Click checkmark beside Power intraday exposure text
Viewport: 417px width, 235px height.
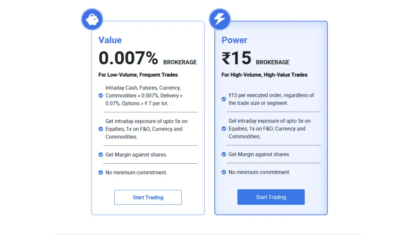coord(224,128)
